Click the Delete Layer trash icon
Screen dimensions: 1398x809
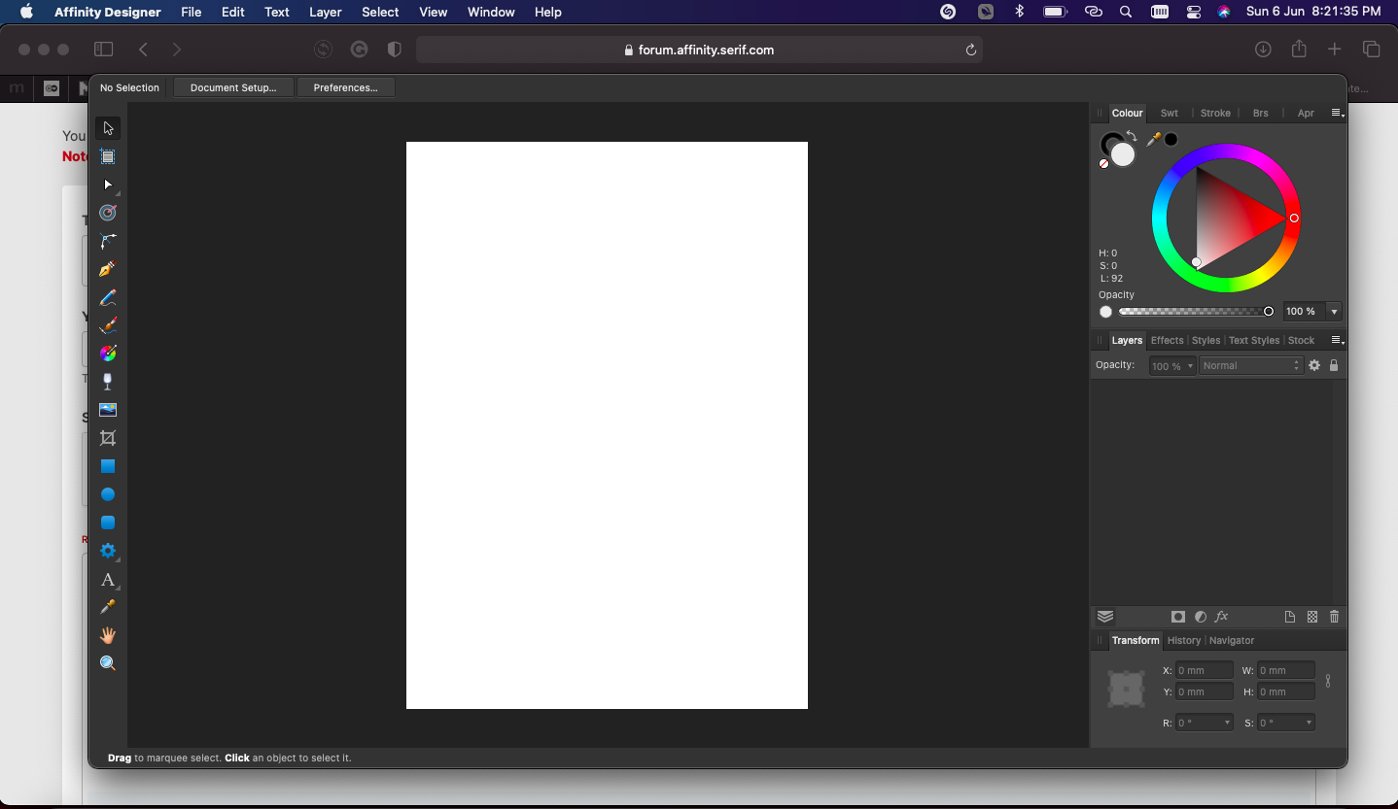(1334, 617)
